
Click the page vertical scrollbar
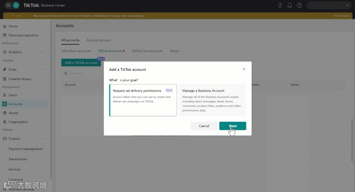coord(352,140)
